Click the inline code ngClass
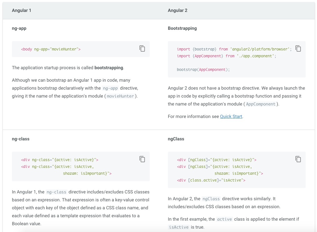This screenshot has height=232, width=317. click(x=211, y=199)
